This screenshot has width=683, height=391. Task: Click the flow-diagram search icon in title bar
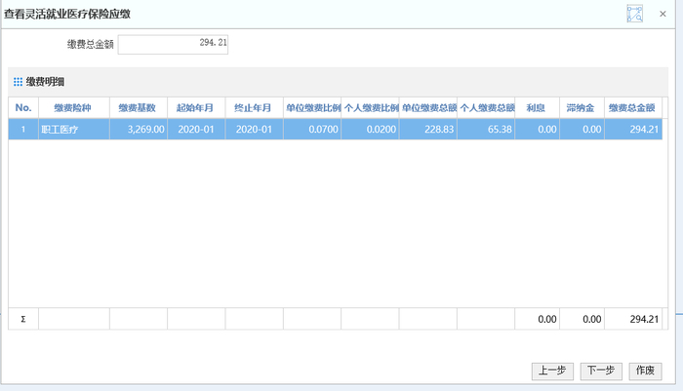click(634, 14)
